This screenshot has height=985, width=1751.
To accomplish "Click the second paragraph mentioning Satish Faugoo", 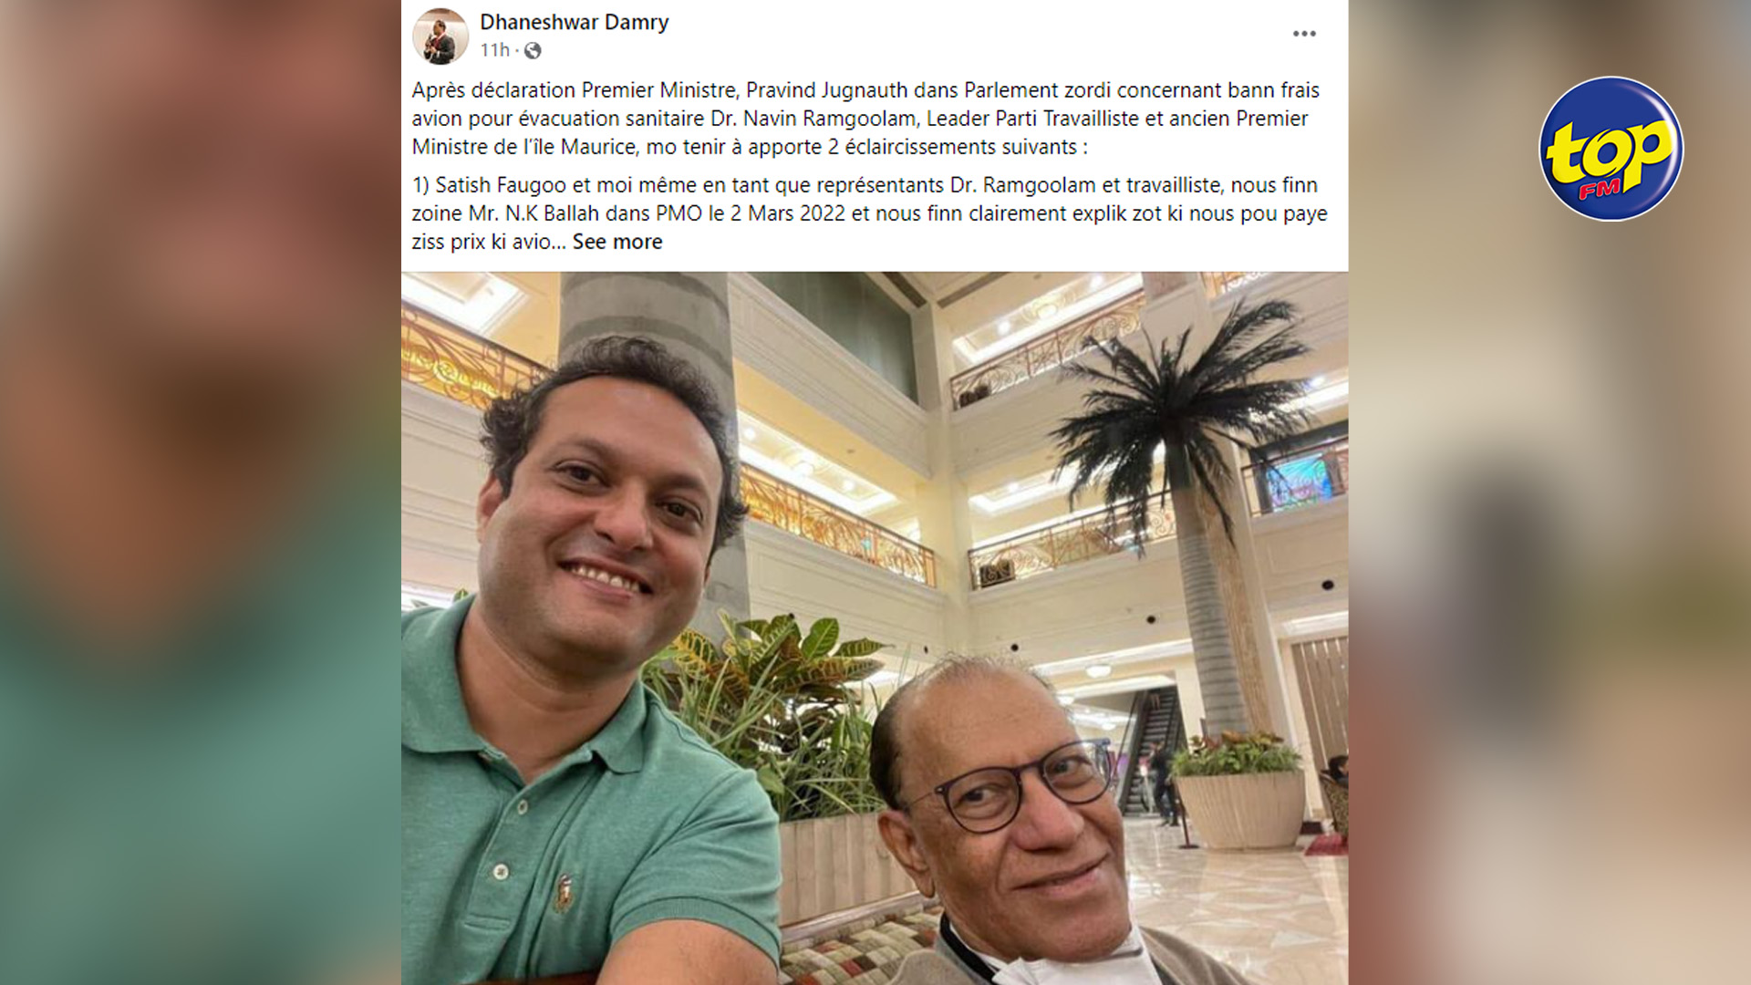I will 869,213.
